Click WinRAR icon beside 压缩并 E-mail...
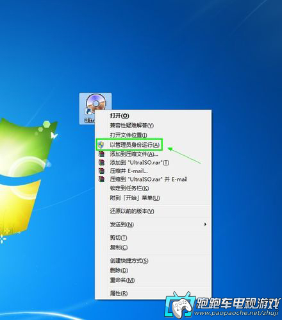 (101, 171)
